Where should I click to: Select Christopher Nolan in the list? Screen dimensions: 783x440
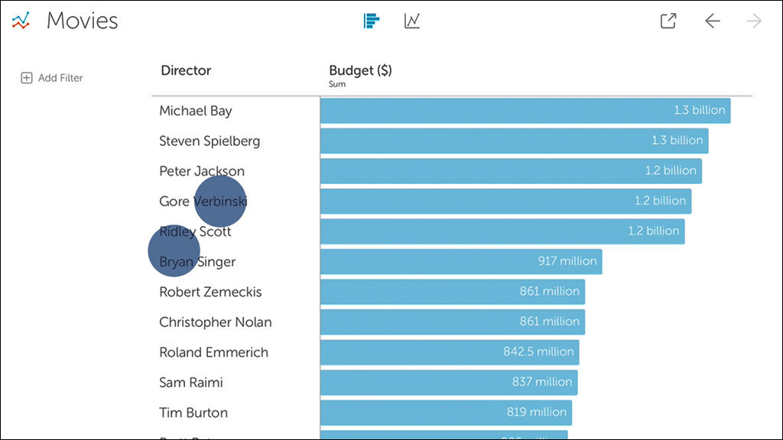(x=215, y=322)
